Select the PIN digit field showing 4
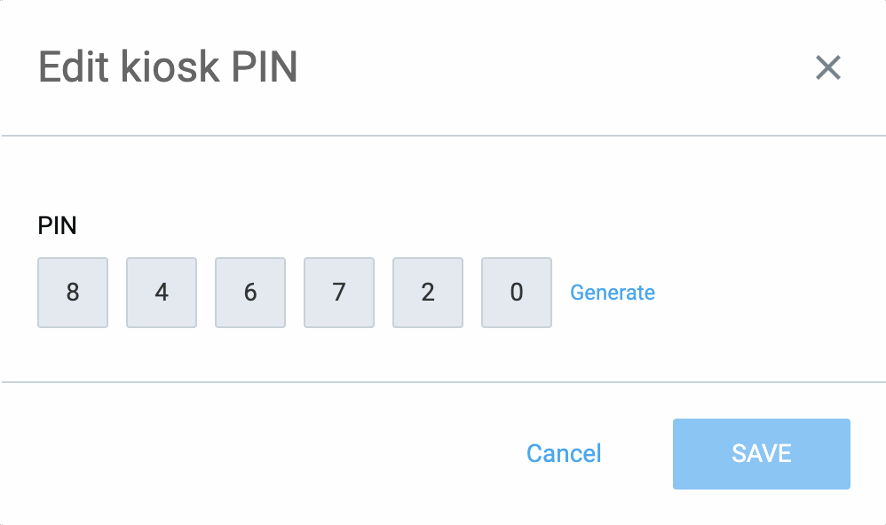The width and height of the screenshot is (886, 525). (x=162, y=293)
